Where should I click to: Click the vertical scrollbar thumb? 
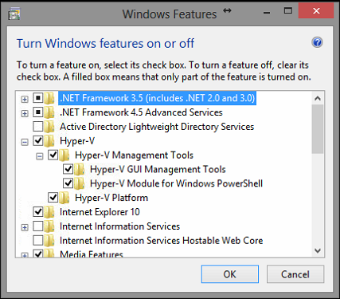pos(318,129)
